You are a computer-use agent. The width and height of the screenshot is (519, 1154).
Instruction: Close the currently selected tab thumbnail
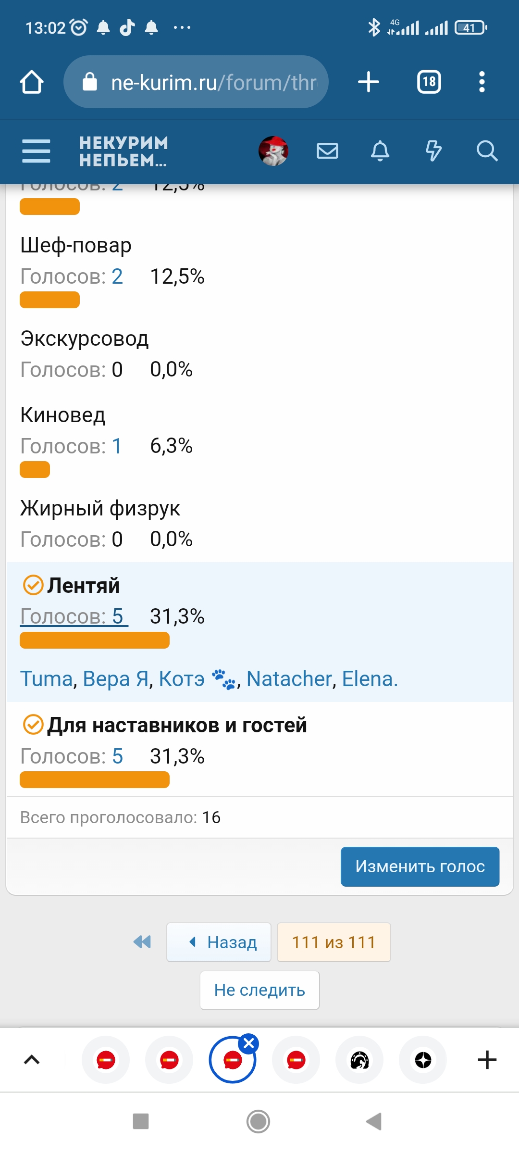249,1043
